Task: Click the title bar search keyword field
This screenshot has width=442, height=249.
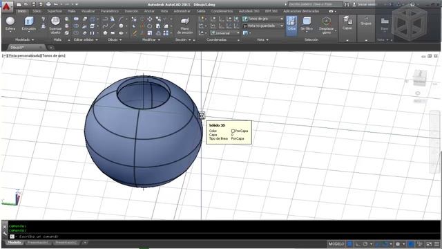Action: click(x=316, y=4)
